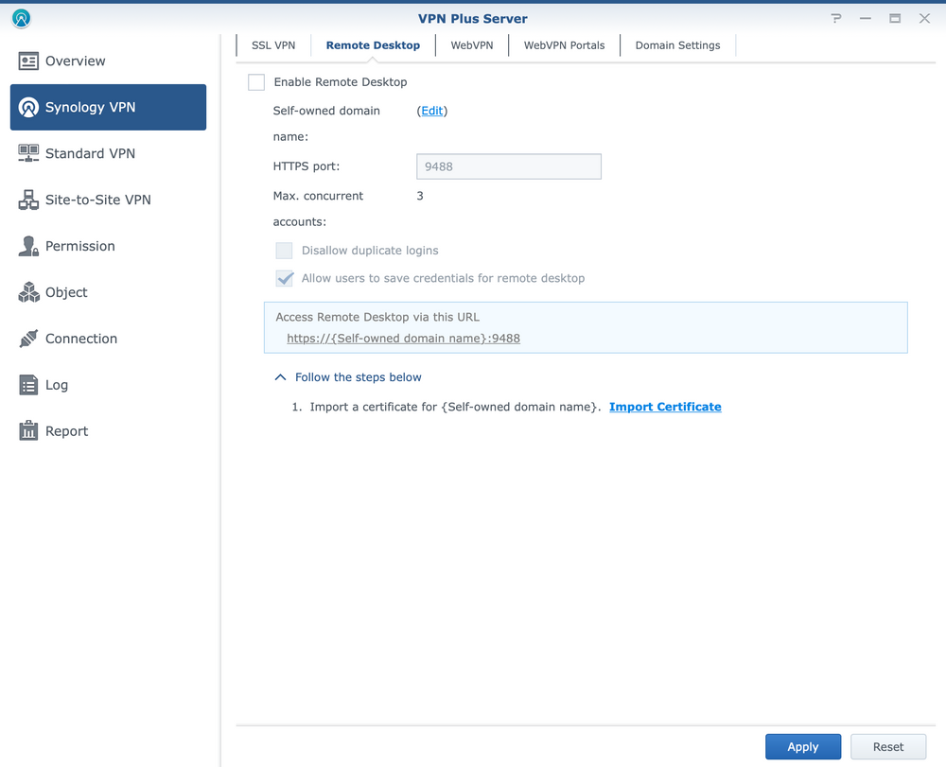The image size is (946, 767).
Task: Go to the Domain Settings tab
Action: [x=677, y=45]
